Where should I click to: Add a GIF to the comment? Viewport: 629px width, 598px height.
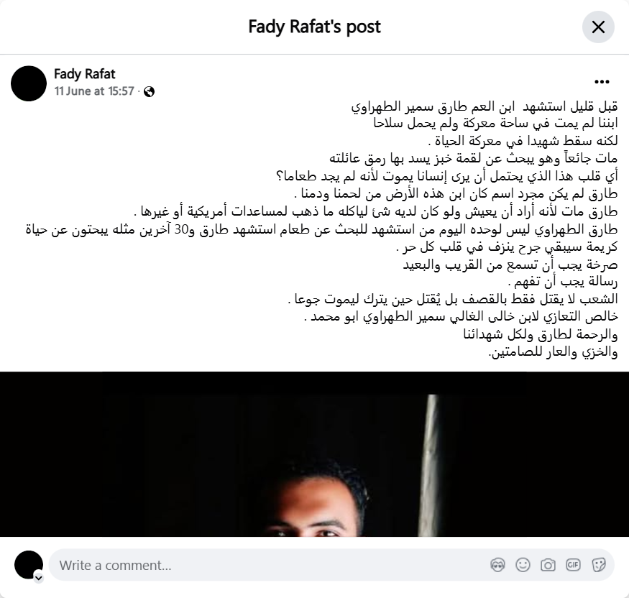[573, 565]
